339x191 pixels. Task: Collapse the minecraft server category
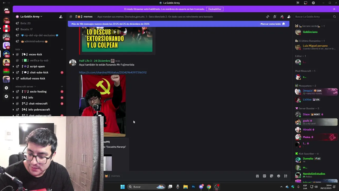tap(25, 86)
